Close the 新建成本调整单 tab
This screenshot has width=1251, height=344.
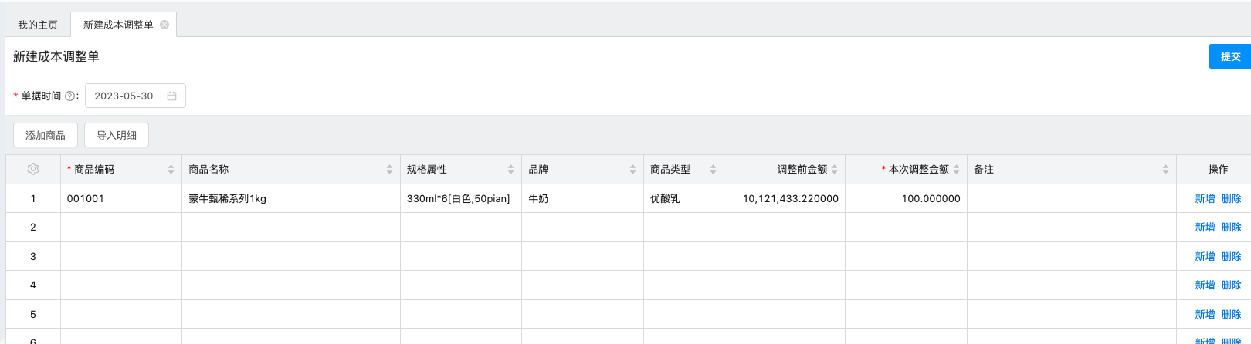[x=164, y=25]
